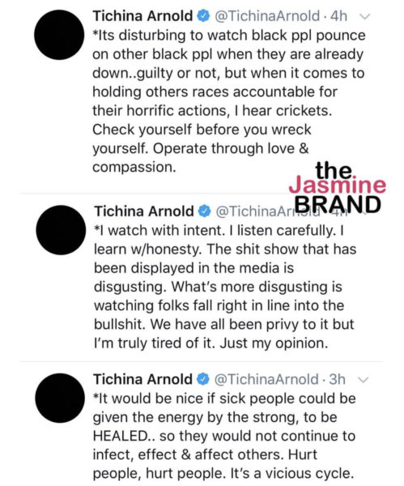The height and width of the screenshot is (486, 404).
Task: Open the tweet ending 'Just my opinion.'
Action: 225,287
